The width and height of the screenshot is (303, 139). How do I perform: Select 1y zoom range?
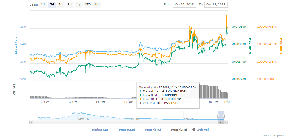(x=79, y=5)
